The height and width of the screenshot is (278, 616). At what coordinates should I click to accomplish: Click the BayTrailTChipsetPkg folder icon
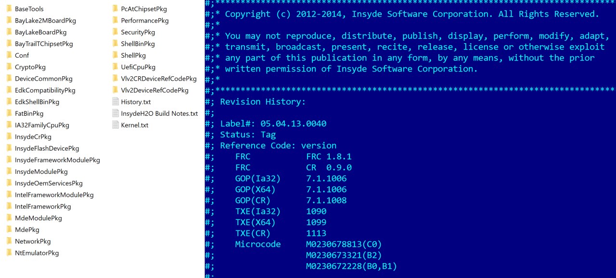pos(9,44)
